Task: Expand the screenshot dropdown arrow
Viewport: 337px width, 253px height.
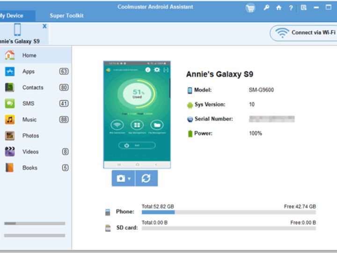Action: 129,179
